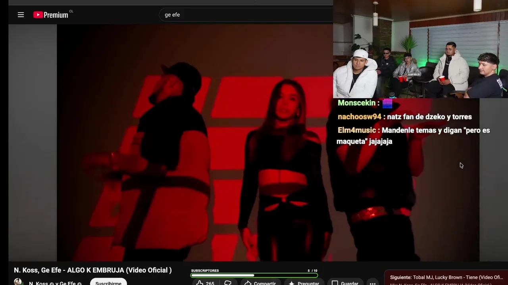Open the YouTube hamburger guide menu
This screenshot has height=285, width=508.
point(21,15)
